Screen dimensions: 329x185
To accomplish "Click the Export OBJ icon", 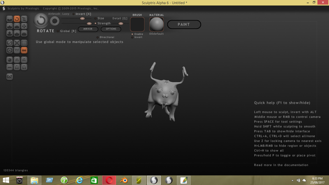I will pos(24,60).
